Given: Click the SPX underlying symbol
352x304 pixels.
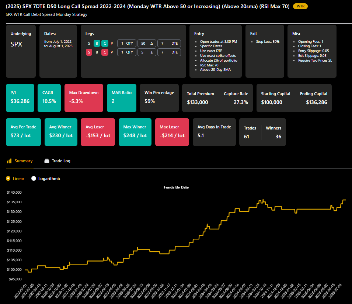Looking at the screenshot, I should [16, 44].
